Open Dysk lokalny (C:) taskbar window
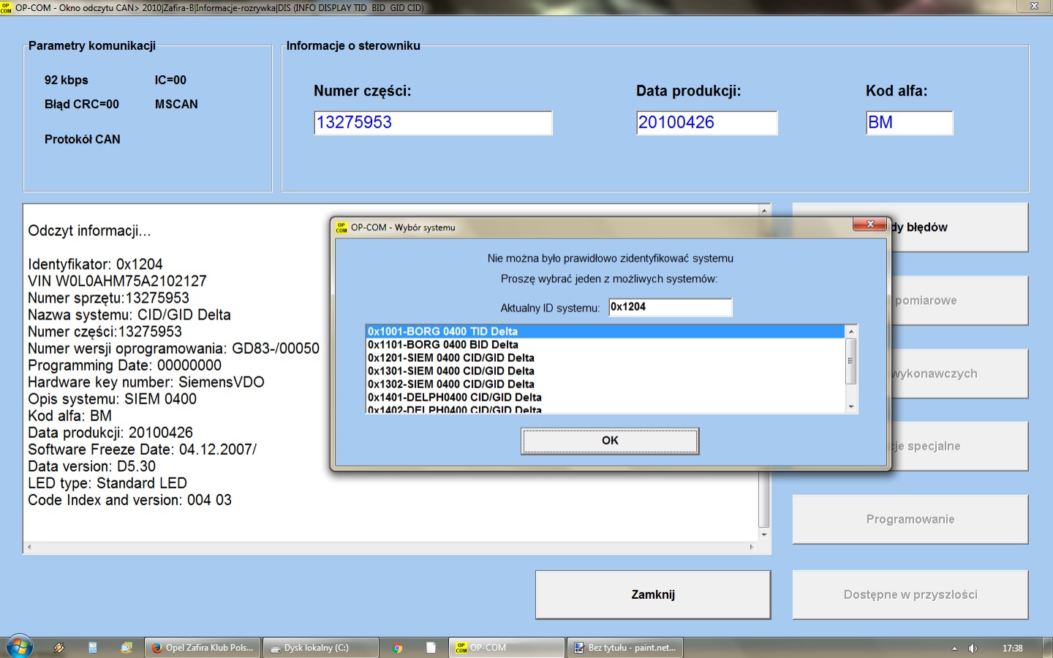 point(320,648)
